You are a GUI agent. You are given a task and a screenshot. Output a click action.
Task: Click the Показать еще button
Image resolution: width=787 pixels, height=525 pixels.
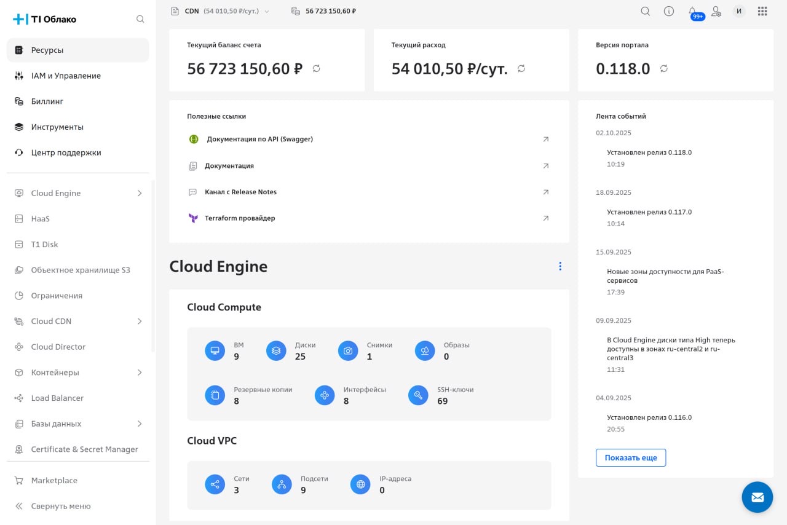click(x=630, y=457)
